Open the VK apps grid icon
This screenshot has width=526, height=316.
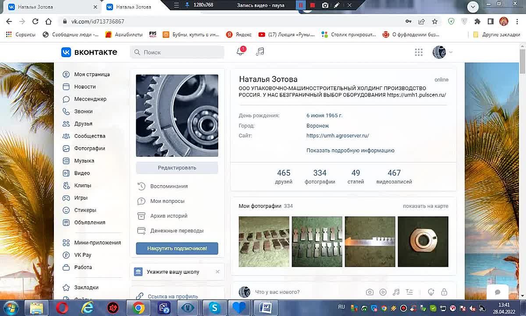[x=419, y=52]
